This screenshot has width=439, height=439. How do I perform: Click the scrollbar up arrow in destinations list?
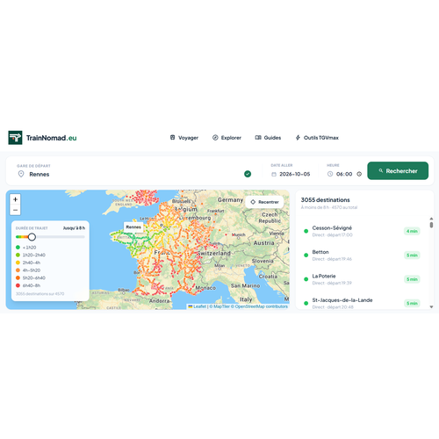pyautogui.click(x=431, y=219)
